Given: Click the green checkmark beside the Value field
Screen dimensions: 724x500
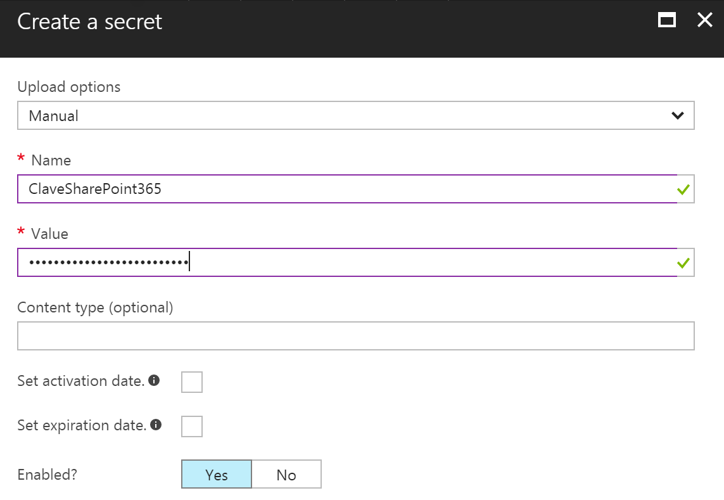Looking at the screenshot, I should click(683, 262).
